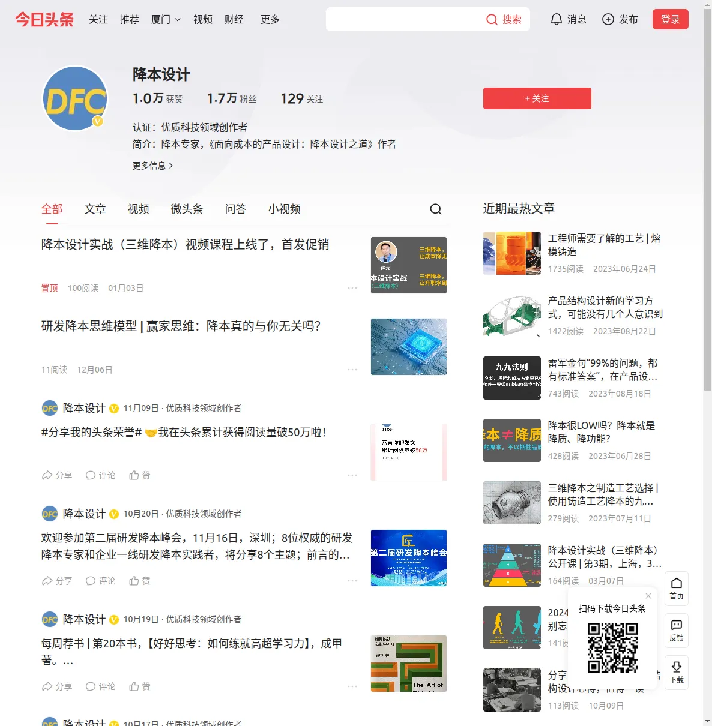
Task: Click the small author avatar on the 10月20日 post
Action: (50, 514)
